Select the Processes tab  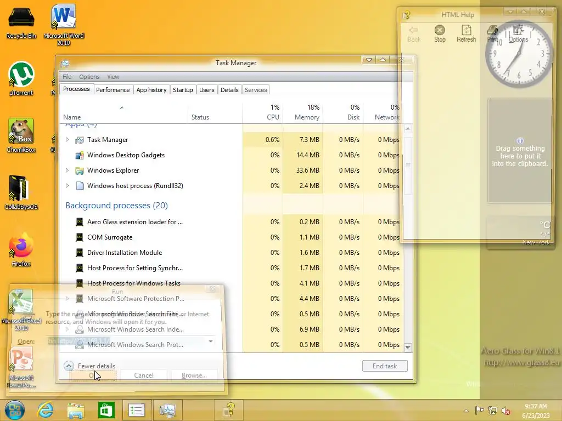(x=76, y=89)
